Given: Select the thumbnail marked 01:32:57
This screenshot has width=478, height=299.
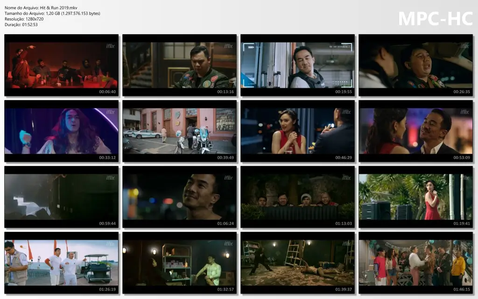Looking at the screenshot, I should 179,263.
